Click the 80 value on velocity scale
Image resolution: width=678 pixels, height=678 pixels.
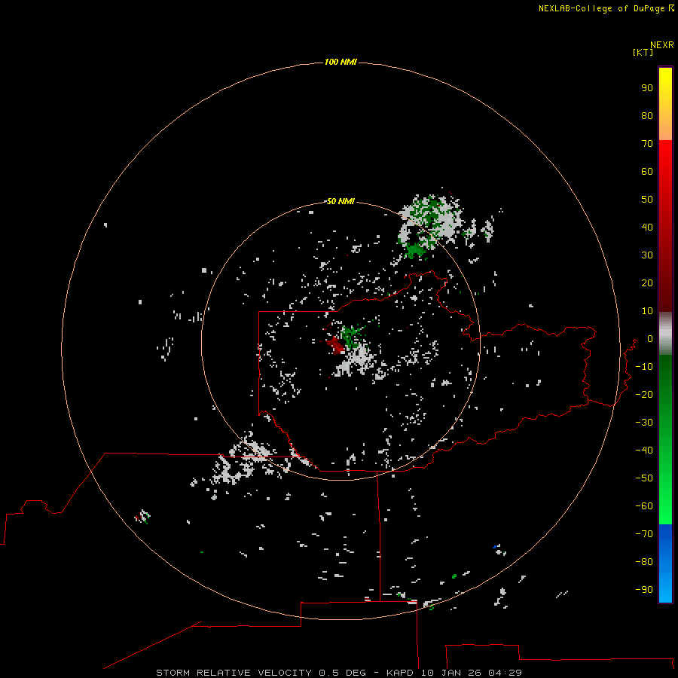[x=647, y=115]
